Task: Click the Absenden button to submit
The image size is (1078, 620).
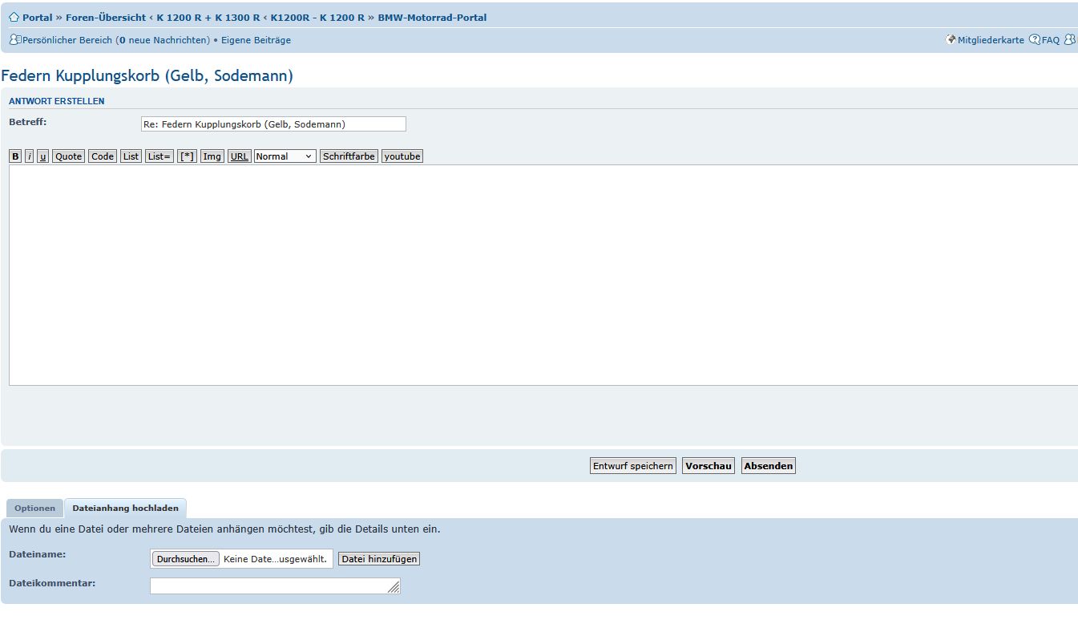Action: coord(768,466)
